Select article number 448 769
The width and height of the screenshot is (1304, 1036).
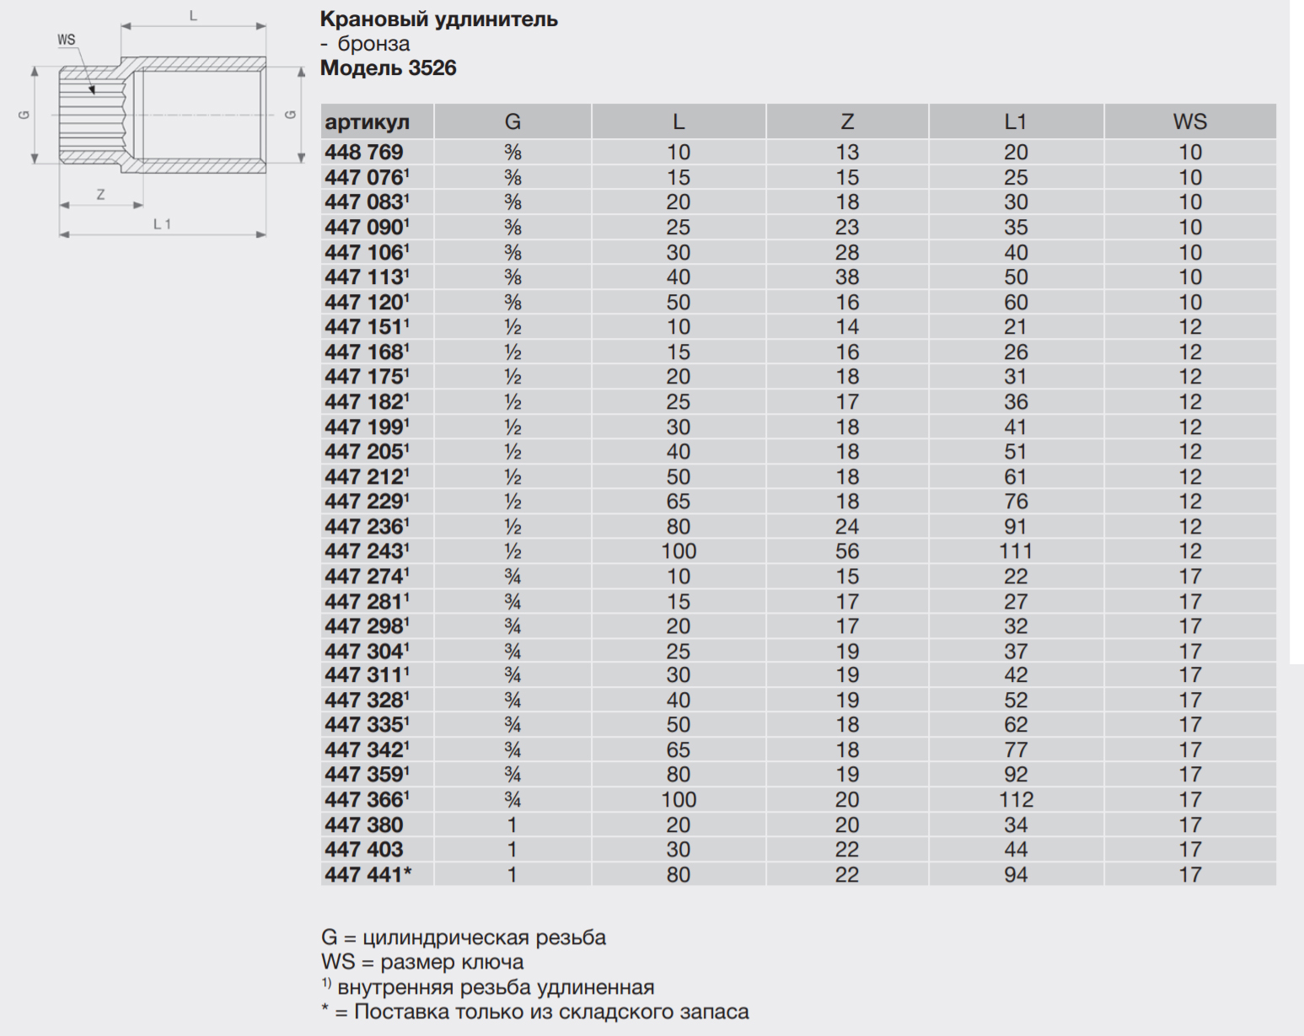(364, 153)
